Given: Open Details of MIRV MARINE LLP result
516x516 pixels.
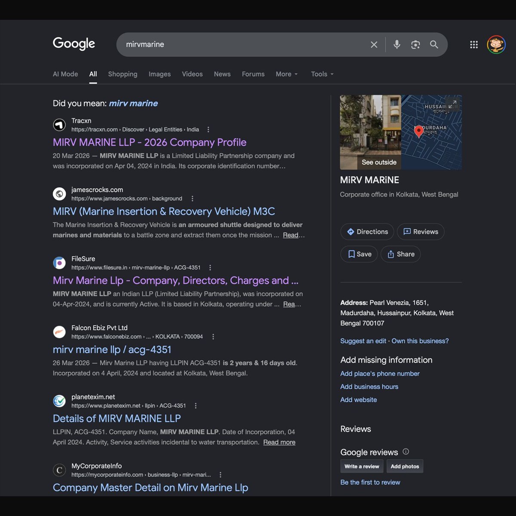Looking at the screenshot, I should (117, 418).
